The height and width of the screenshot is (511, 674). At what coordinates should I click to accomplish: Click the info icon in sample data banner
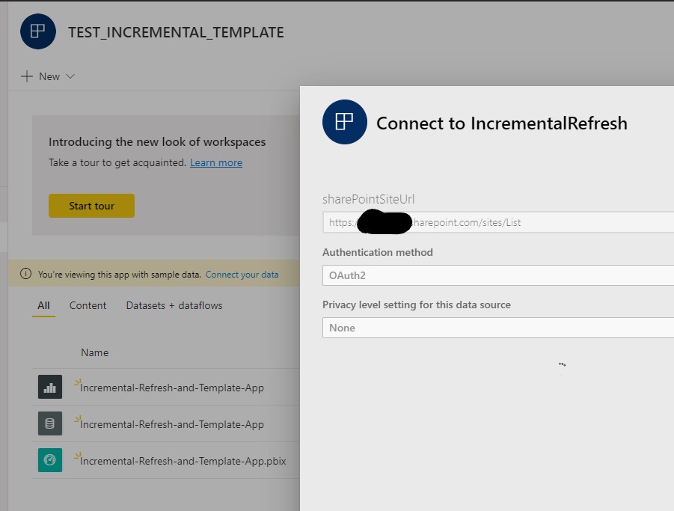click(25, 274)
